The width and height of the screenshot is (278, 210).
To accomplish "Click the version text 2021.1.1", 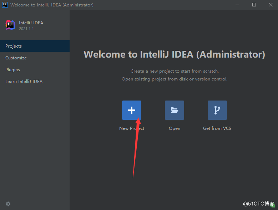I will pos(26,29).
